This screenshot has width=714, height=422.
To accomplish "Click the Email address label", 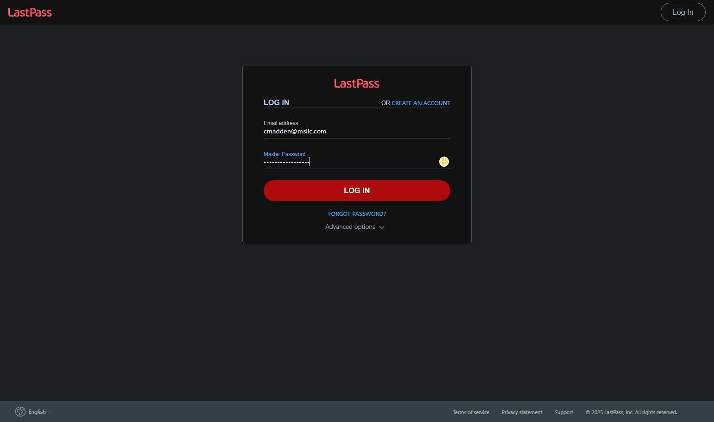I will tap(281, 123).
